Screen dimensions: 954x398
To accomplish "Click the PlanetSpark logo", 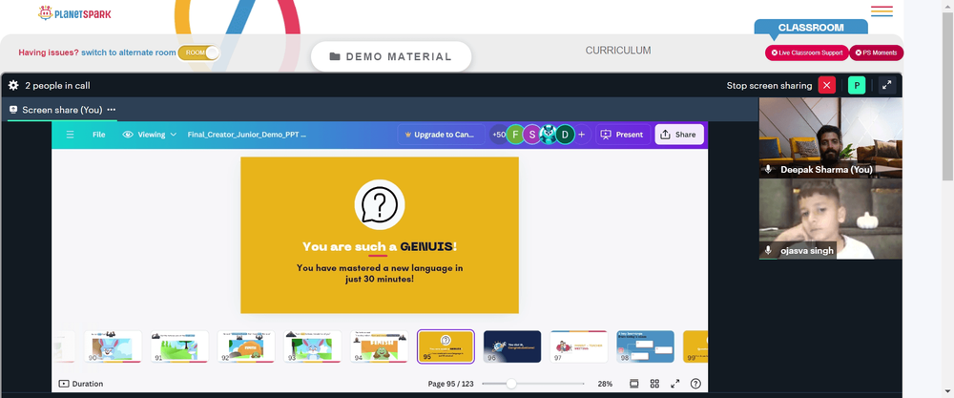I will point(74,12).
